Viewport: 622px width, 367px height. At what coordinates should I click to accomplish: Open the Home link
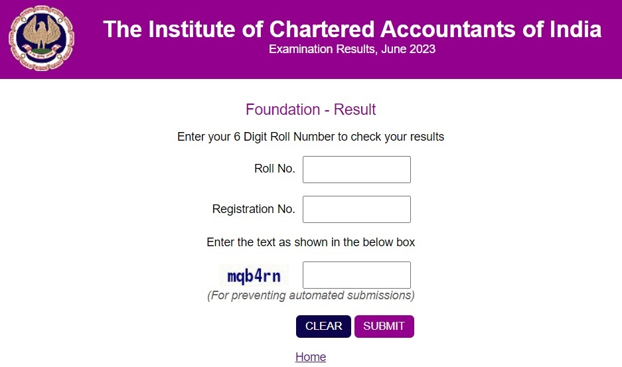click(x=311, y=357)
